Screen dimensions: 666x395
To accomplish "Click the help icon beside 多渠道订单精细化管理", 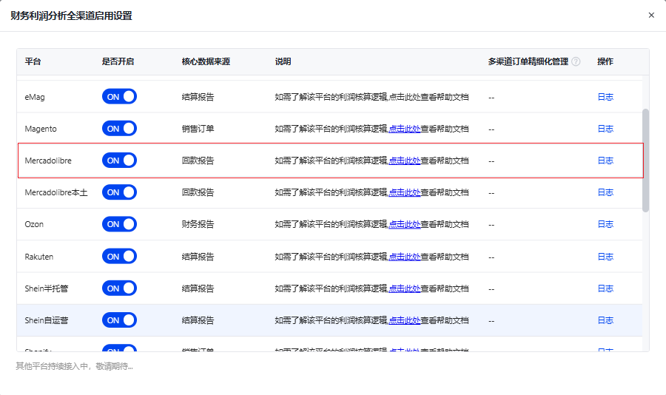I will (576, 61).
